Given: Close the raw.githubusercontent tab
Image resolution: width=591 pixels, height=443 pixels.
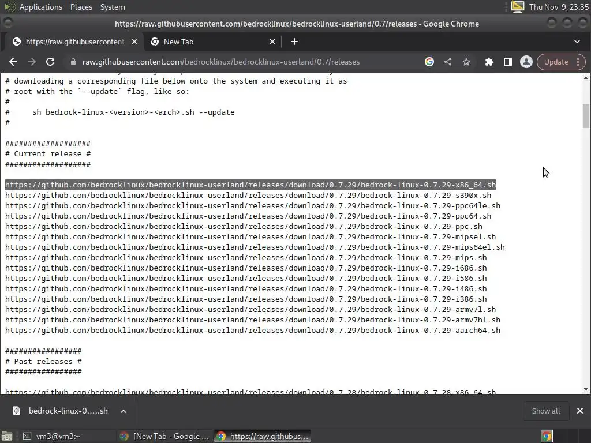Looking at the screenshot, I should click(x=134, y=42).
